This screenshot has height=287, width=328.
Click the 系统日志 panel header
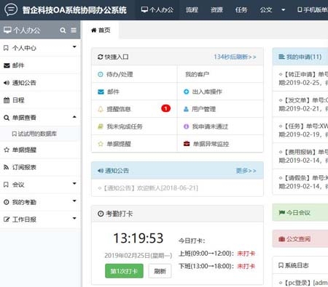[x=300, y=265]
